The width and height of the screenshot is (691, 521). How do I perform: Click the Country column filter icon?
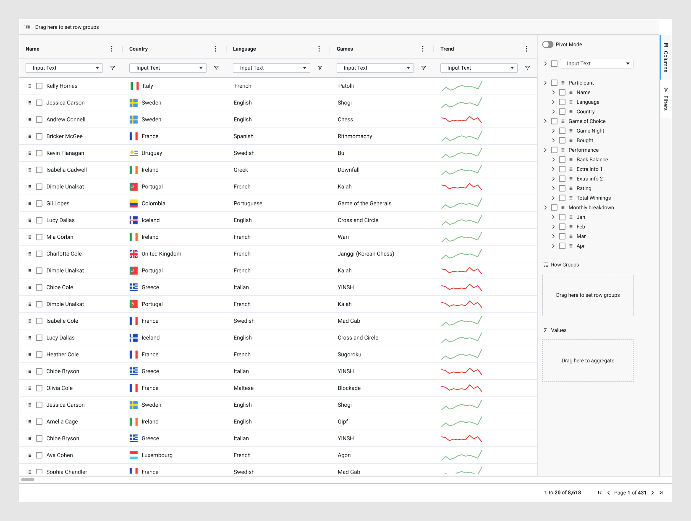(216, 68)
